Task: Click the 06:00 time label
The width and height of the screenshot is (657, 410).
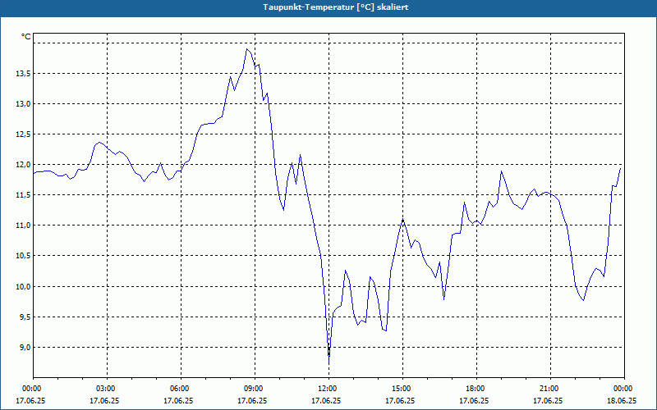Action: point(181,389)
